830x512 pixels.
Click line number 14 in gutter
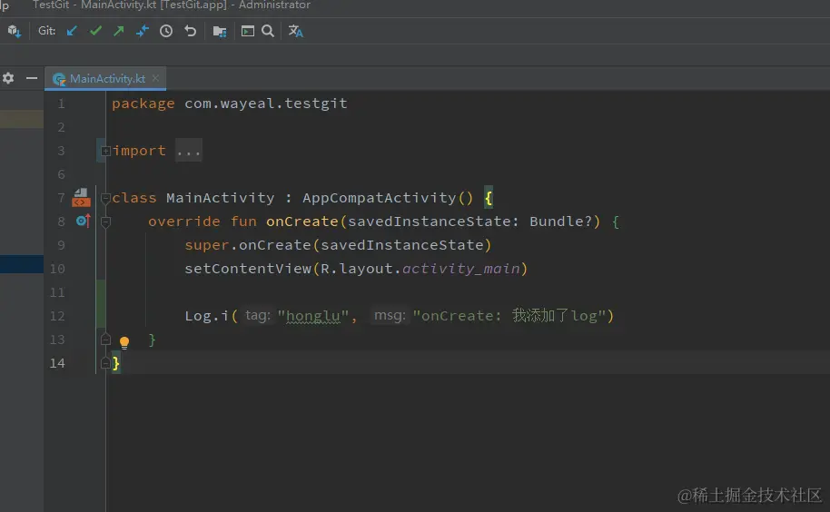[x=57, y=363]
